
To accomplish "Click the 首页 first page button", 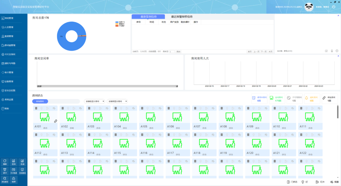I will coord(249,52).
